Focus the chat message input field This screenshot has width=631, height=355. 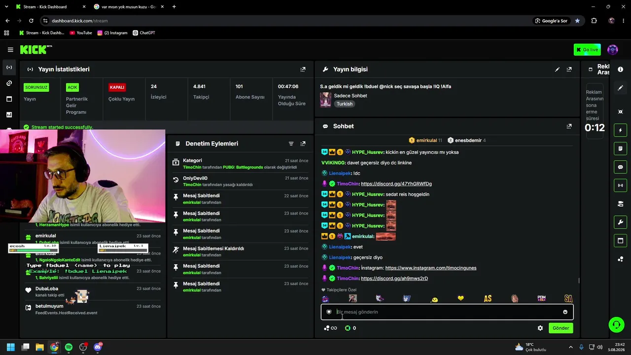(x=447, y=312)
